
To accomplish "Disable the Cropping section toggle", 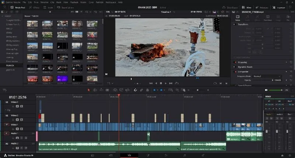I will 235,62.
